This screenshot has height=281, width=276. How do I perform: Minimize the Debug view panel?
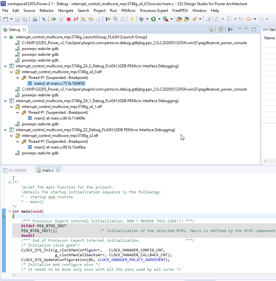tap(246, 29)
